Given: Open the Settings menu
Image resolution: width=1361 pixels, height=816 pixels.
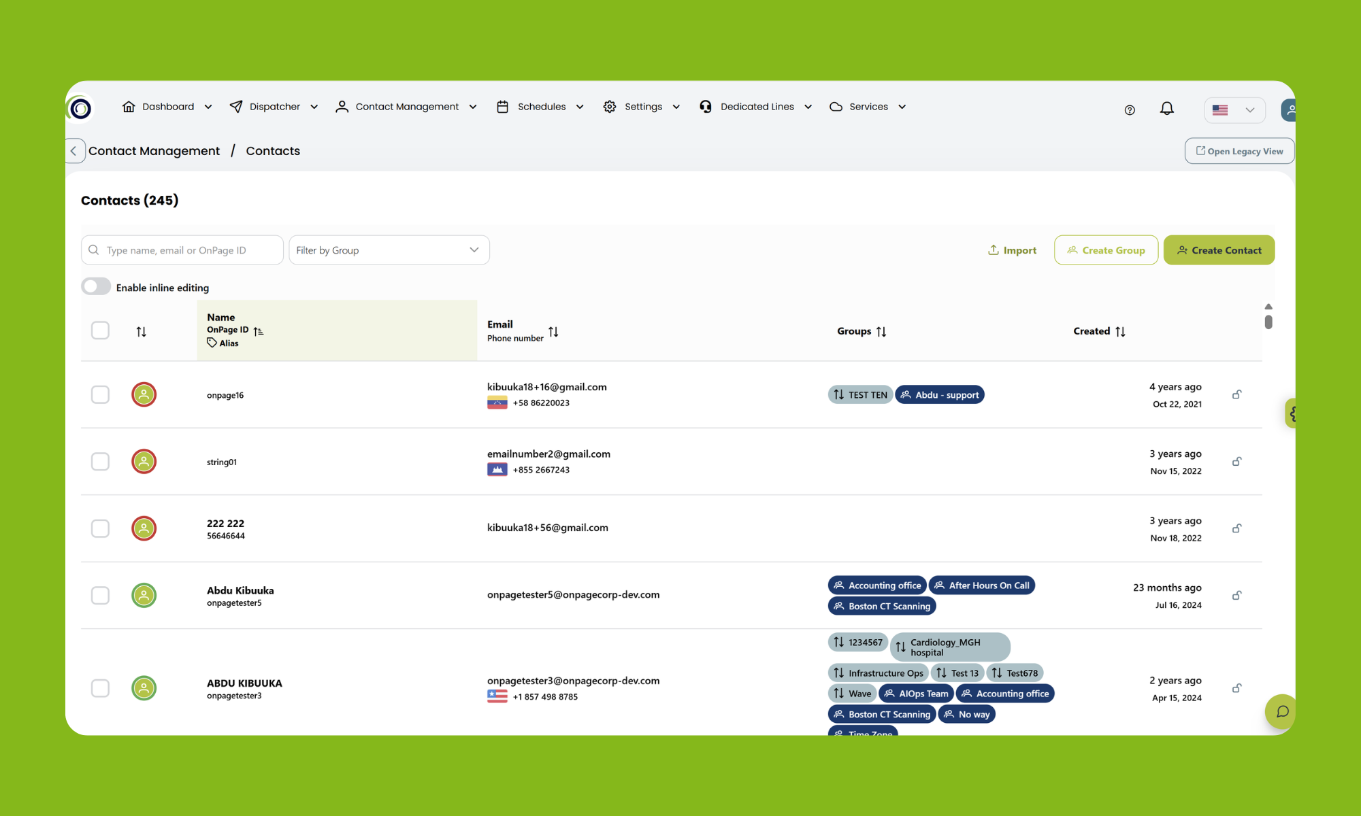Looking at the screenshot, I should (x=642, y=107).
